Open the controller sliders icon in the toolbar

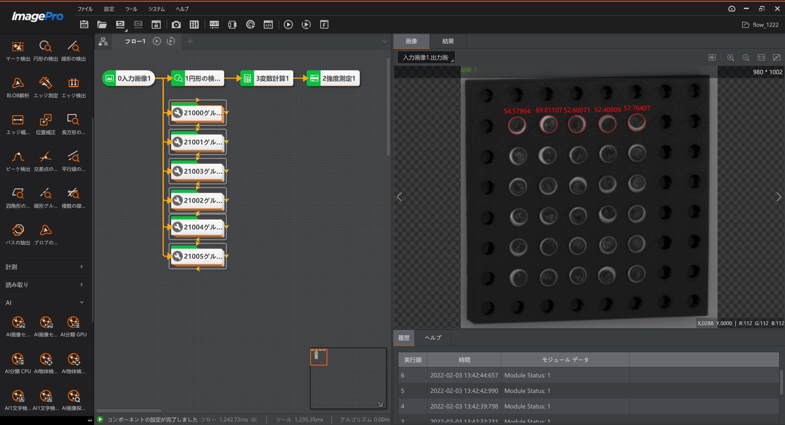click(x=194, y=25)
